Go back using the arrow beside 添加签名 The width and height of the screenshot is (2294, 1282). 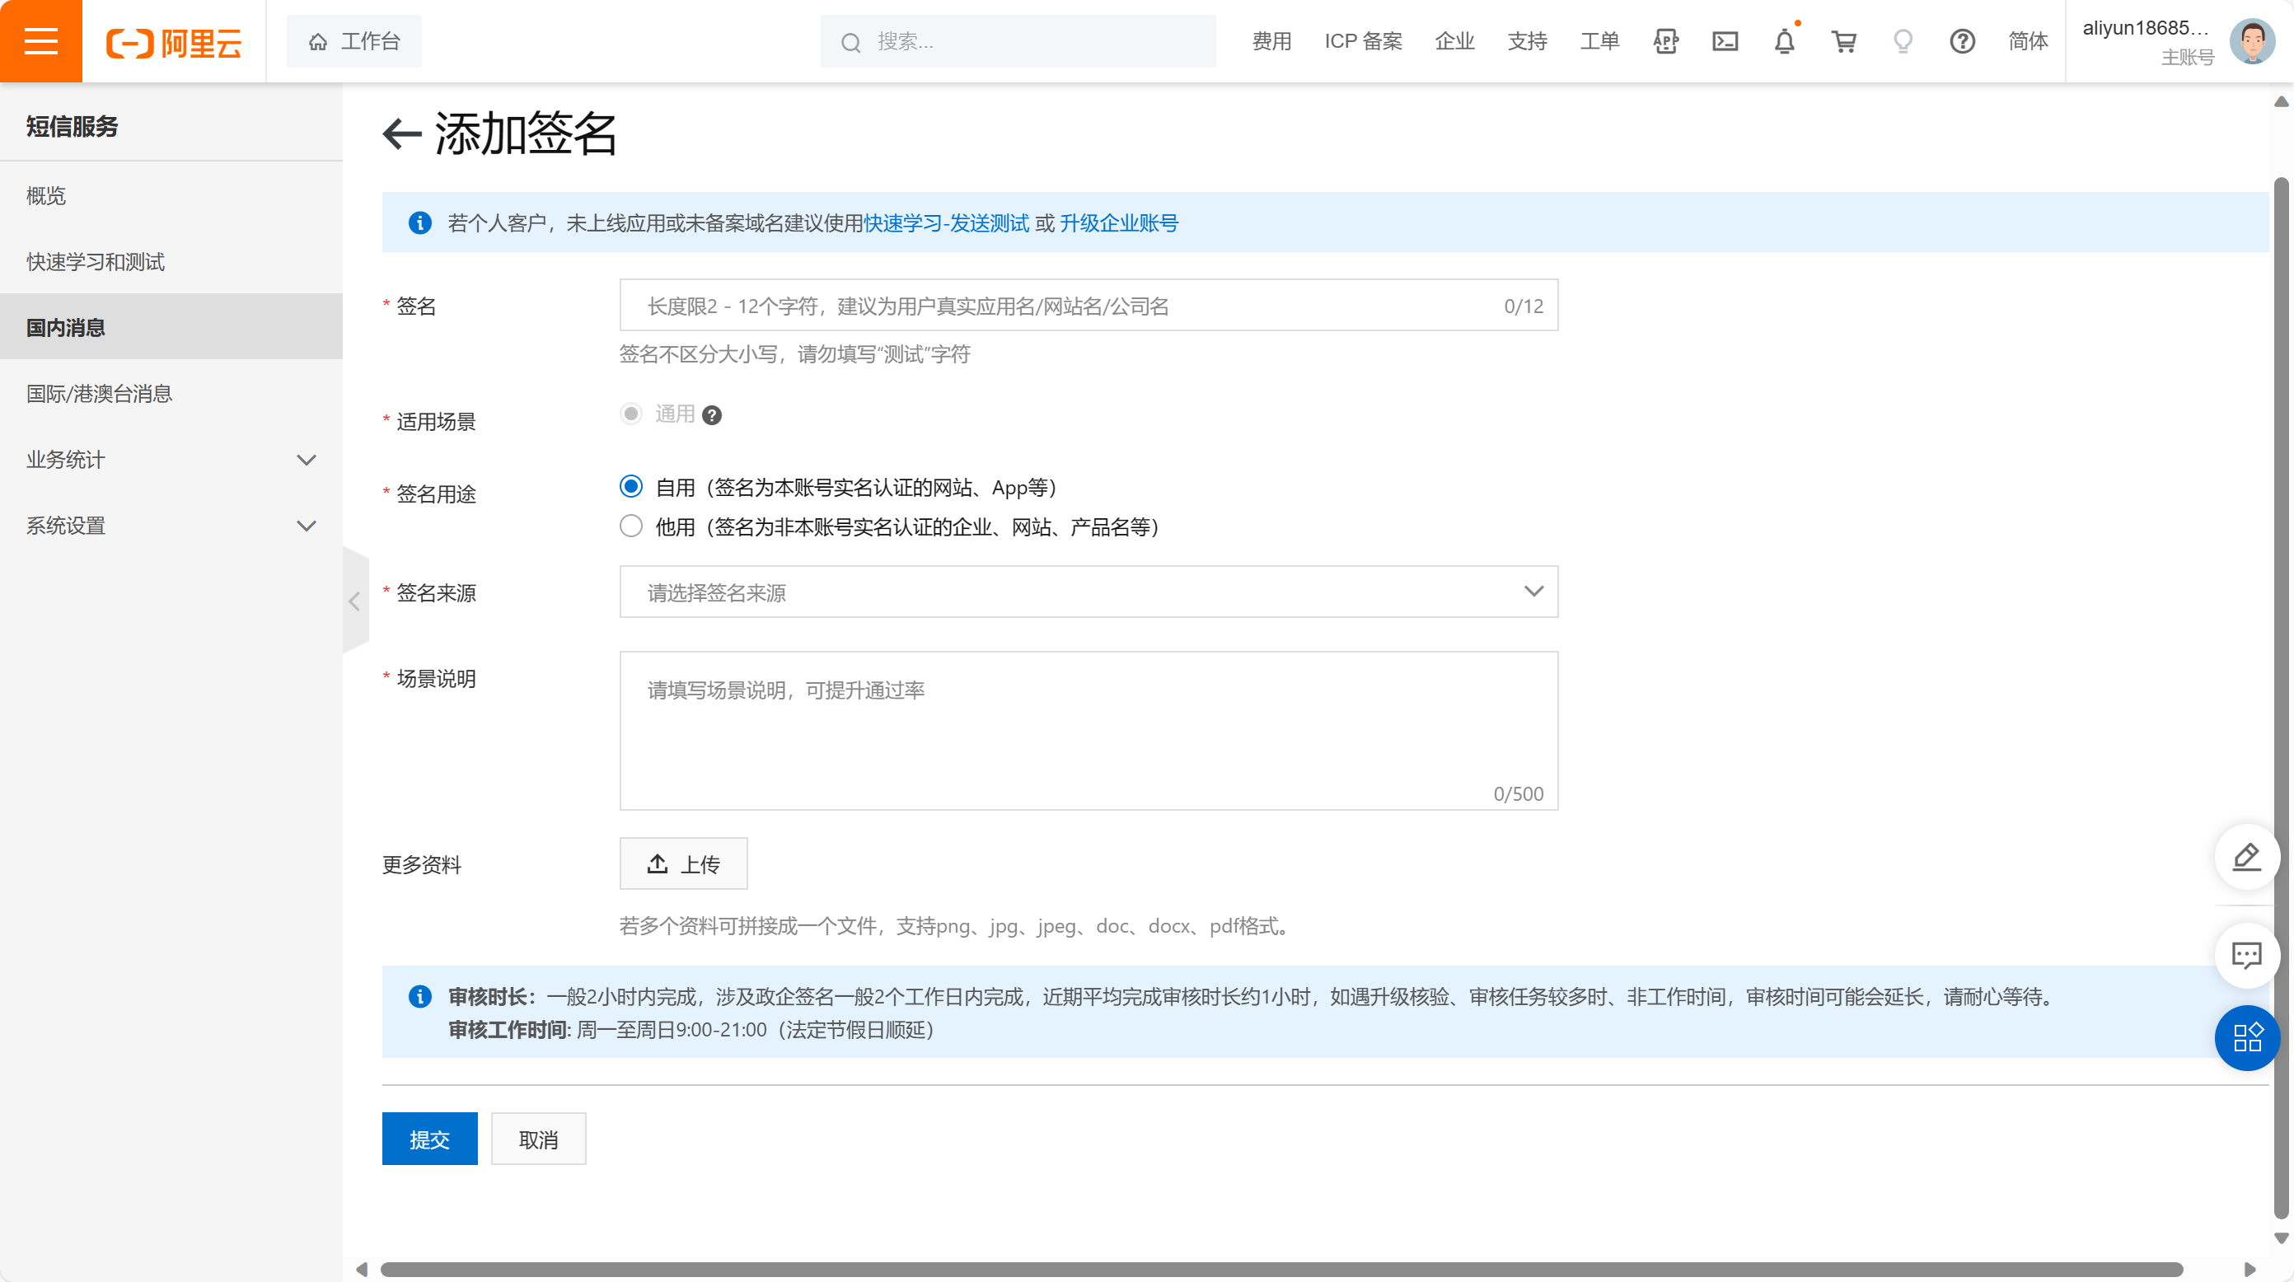pos(401,133)
